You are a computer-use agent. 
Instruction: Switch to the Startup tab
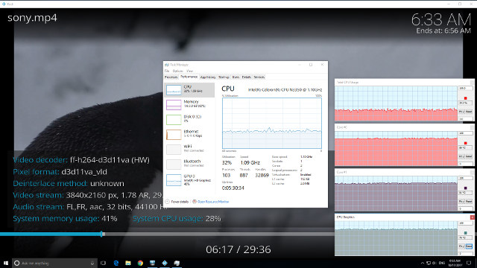pyautogui.click(x=224, y=77)
